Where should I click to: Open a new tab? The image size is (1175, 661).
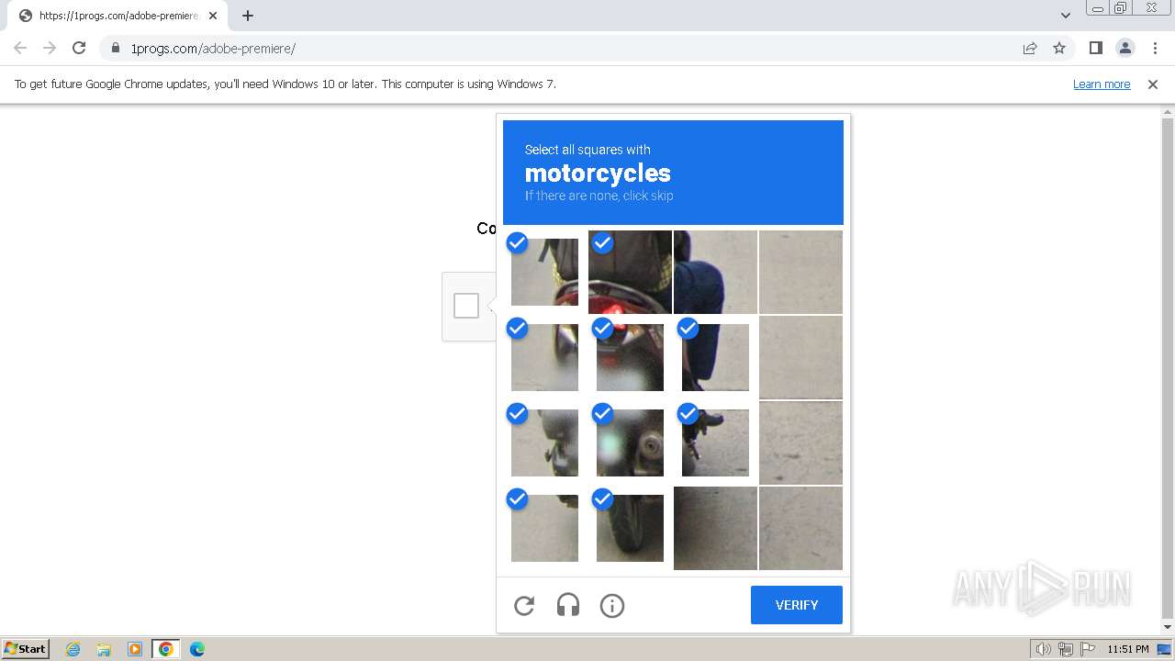point(248,16)
